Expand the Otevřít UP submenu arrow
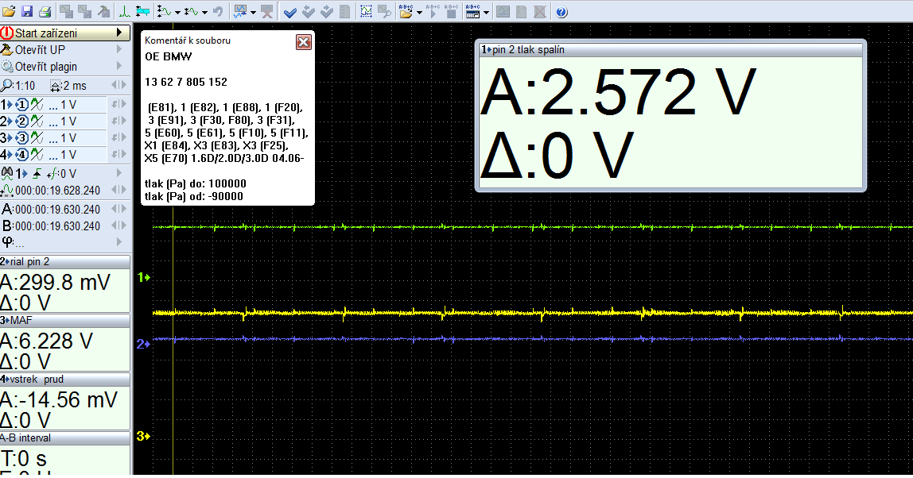Screen dimensions: 913x478 [x=119, y=49]
